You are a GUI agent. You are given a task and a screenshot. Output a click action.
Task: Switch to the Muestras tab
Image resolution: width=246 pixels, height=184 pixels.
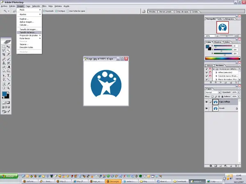(x=218, y=42)
